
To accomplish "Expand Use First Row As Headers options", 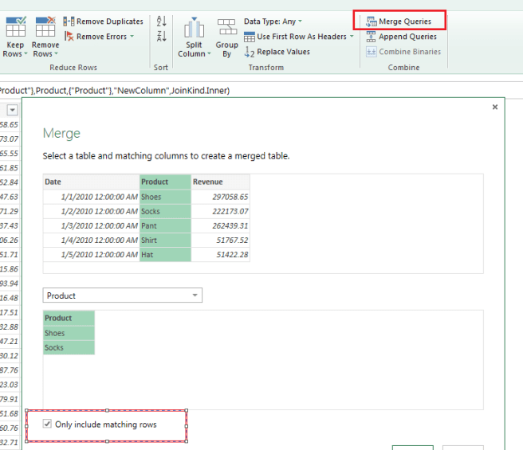I will [x=352, y=37].
